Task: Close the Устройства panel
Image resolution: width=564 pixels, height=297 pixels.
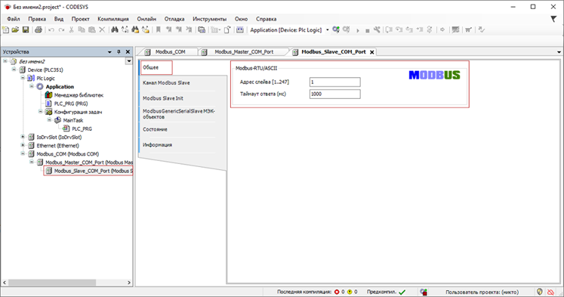Action: (x=128, y=52)
